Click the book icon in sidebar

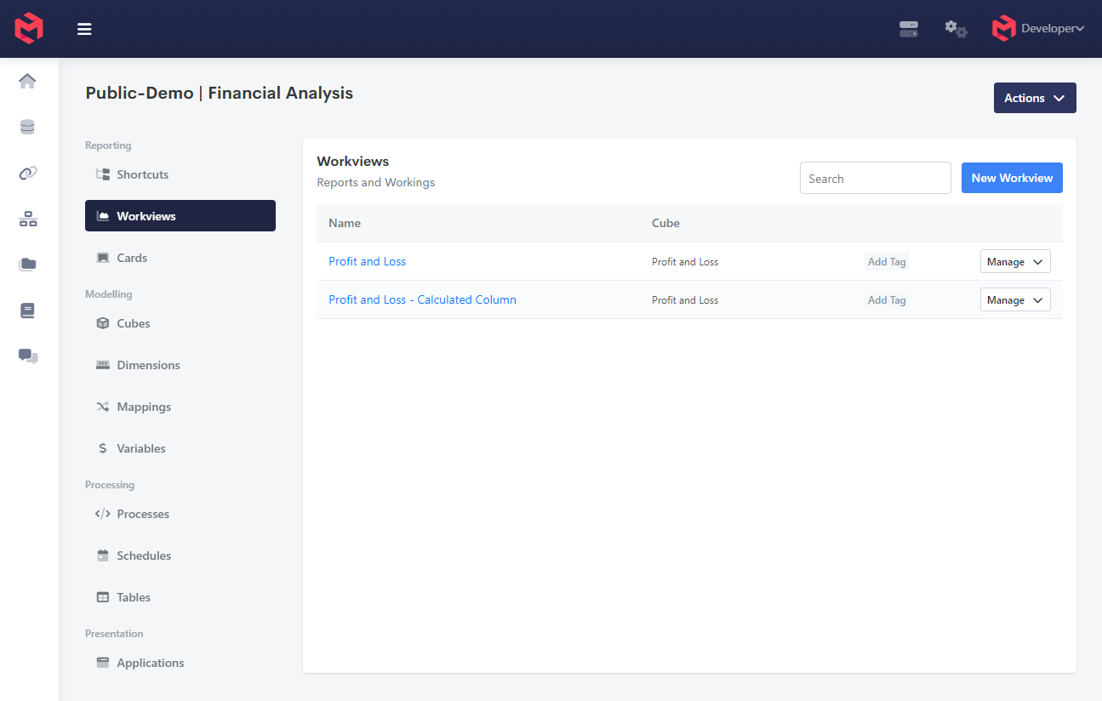tap(28, 311)
